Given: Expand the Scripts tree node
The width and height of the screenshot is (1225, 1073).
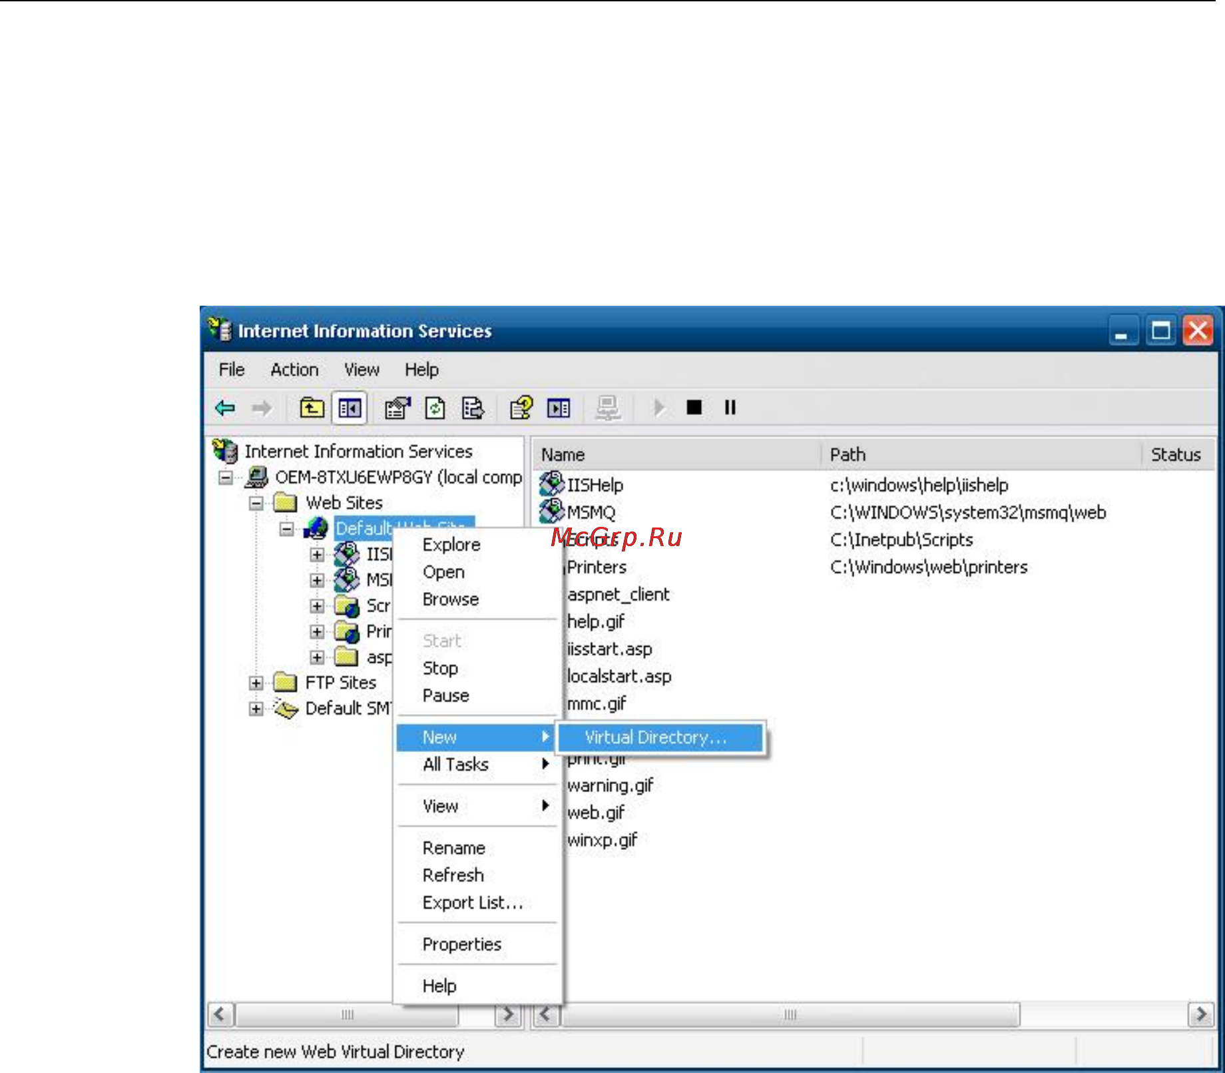Looking at the screenshot, I should (x=318, y=606).
